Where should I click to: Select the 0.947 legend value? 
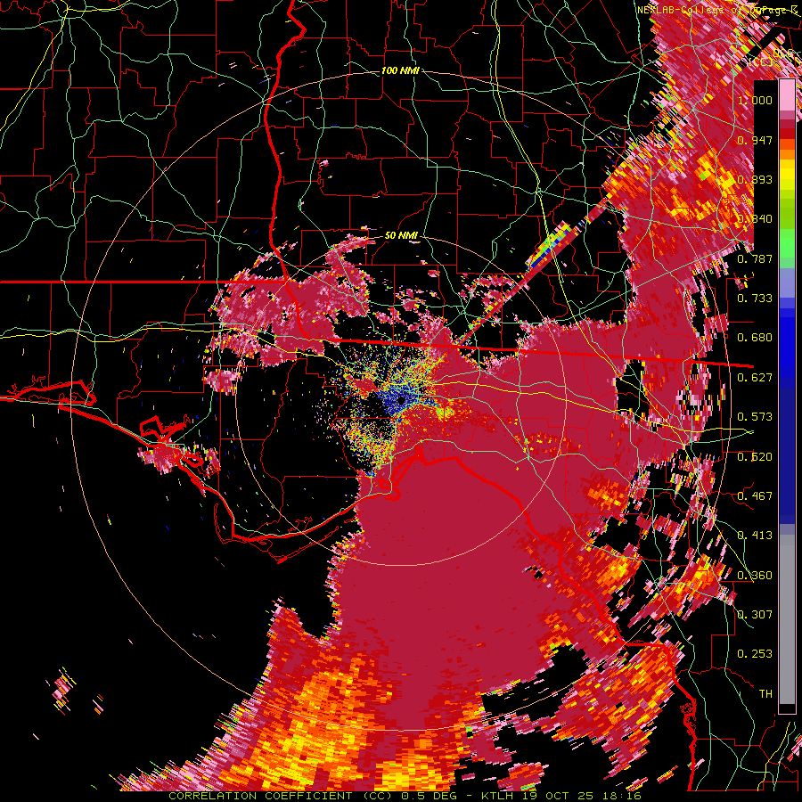755,140
